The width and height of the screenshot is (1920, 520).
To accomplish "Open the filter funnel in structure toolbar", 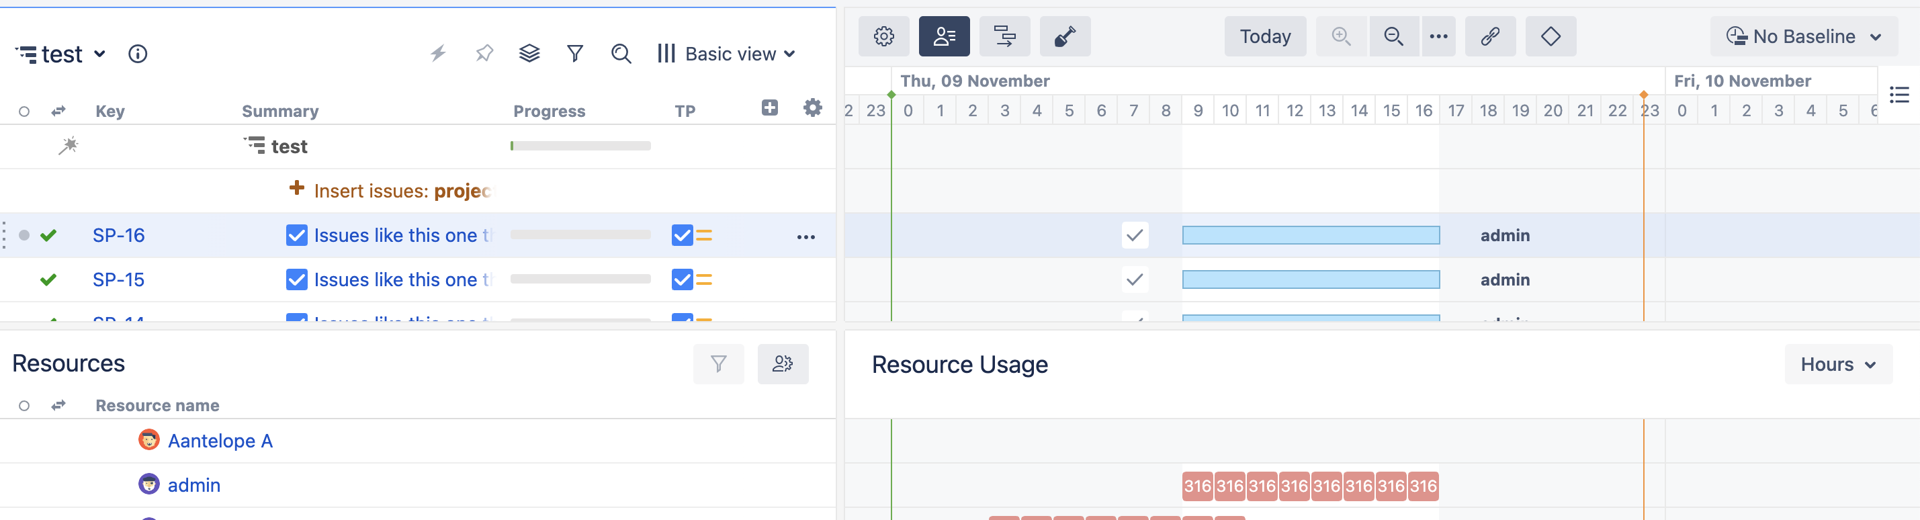I will click(x=574, y=54).
